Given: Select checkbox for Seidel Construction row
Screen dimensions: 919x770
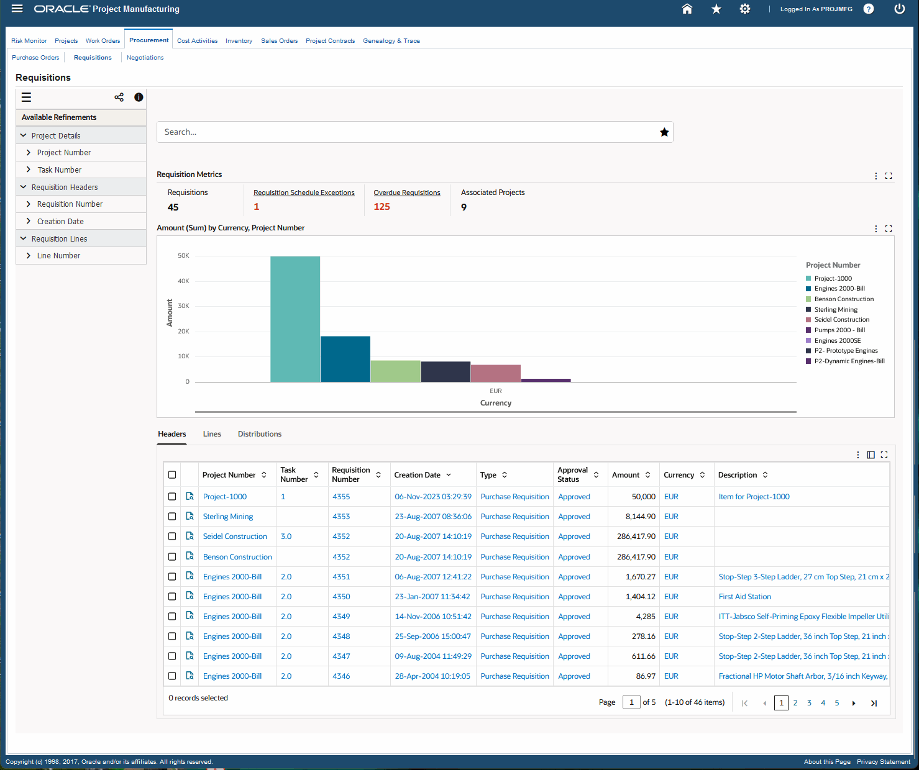Looking at the screenshot, I should pos(172,537).
